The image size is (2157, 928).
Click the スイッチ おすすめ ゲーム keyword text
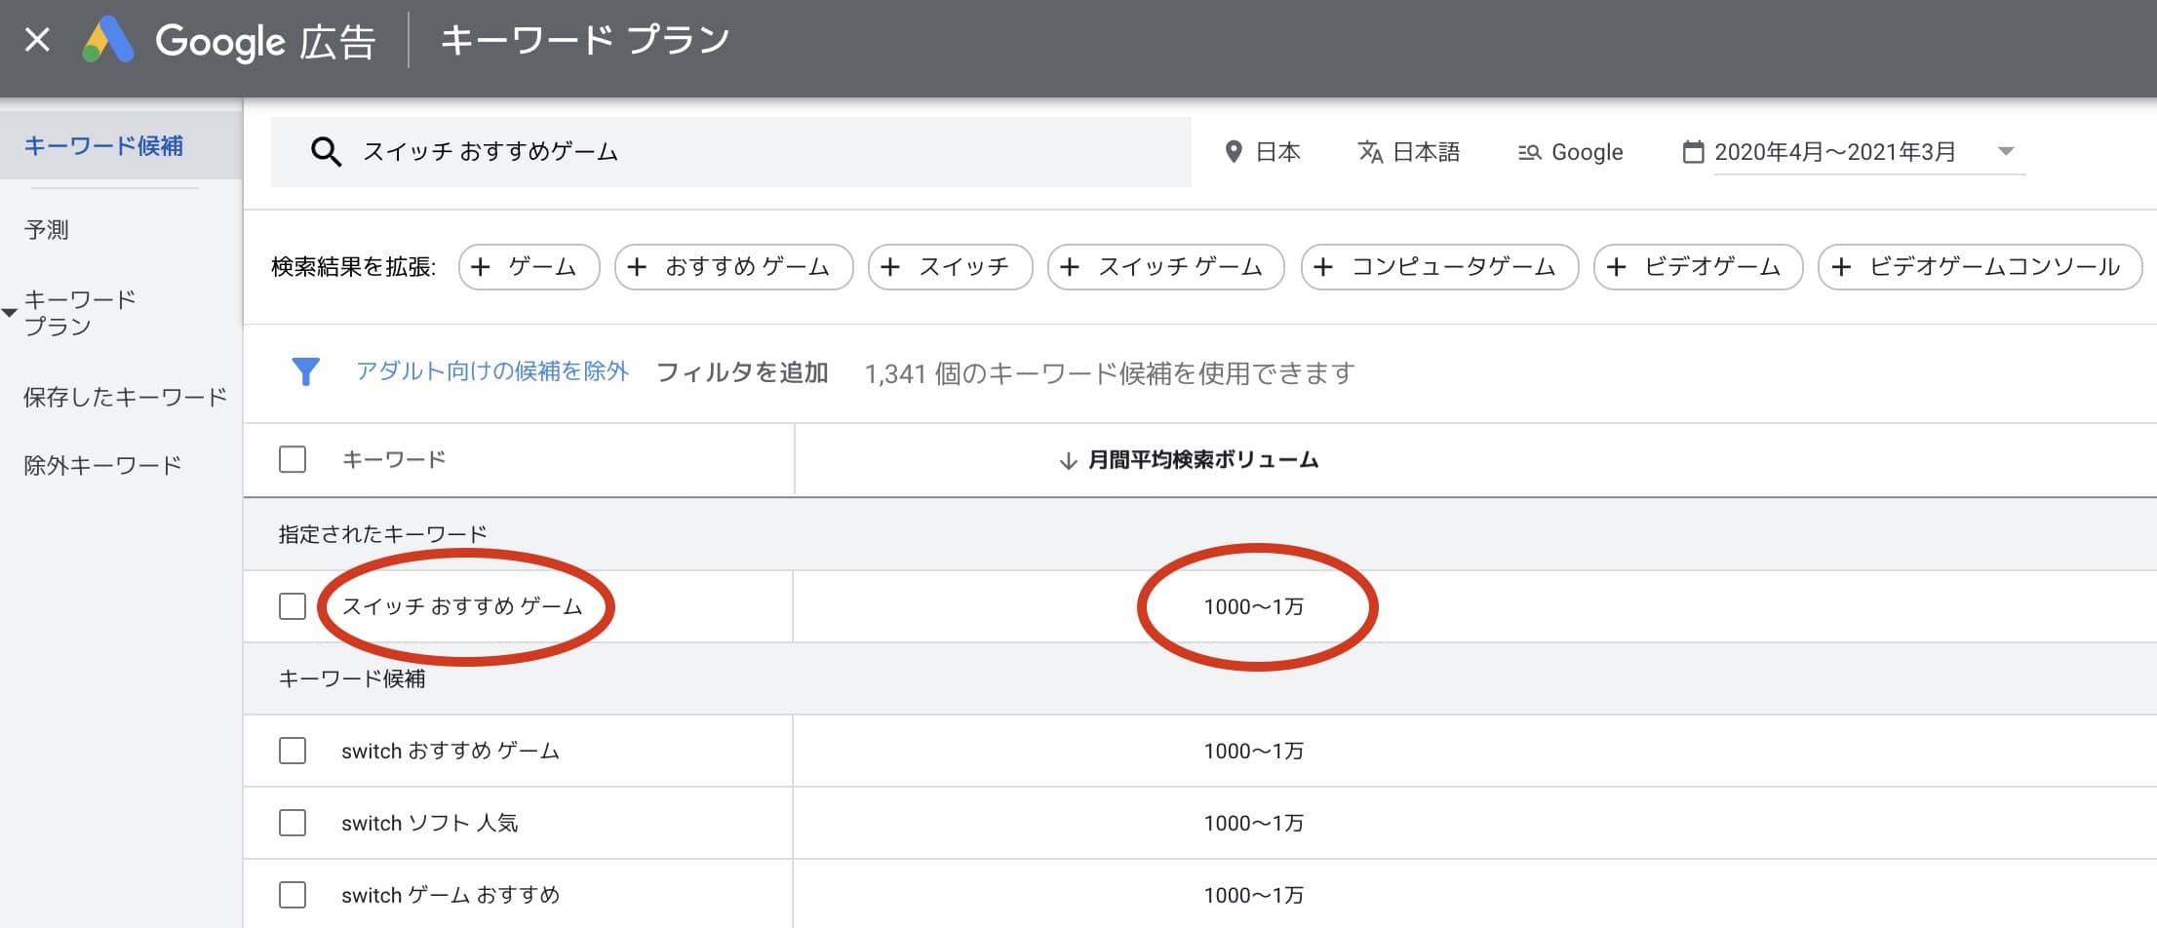coord(462,606)
